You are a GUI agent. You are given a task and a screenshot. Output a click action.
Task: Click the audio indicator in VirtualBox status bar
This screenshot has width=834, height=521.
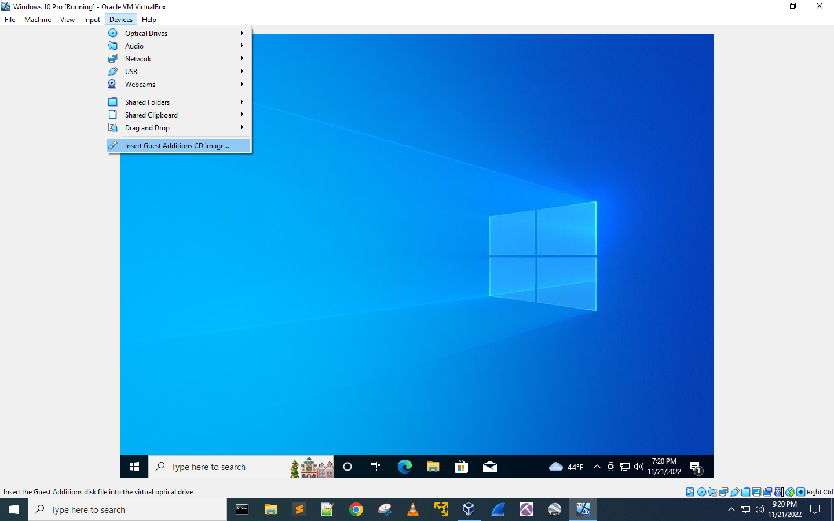click(x=712, y=492)
